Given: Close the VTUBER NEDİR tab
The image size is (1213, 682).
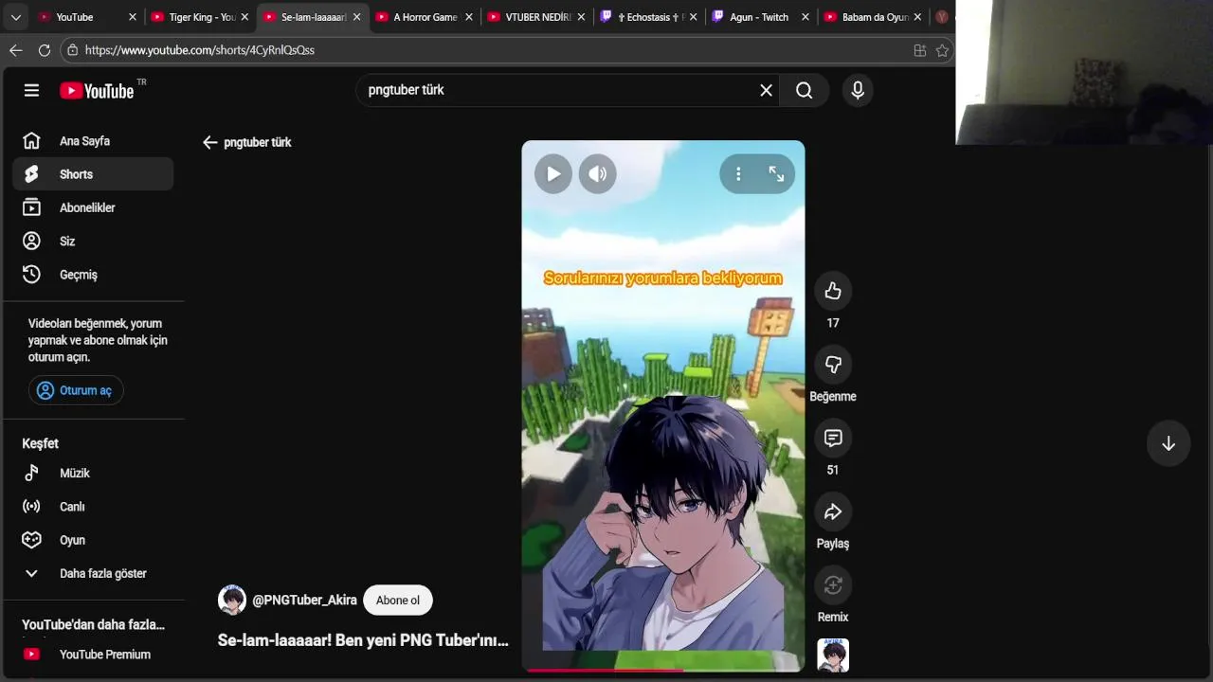Looking at the screenshot, I should click(x=581, y=17).
